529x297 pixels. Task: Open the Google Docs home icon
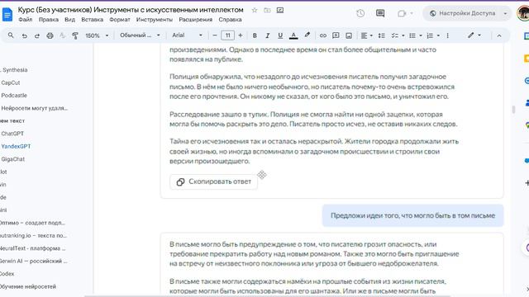pos(7,15)
